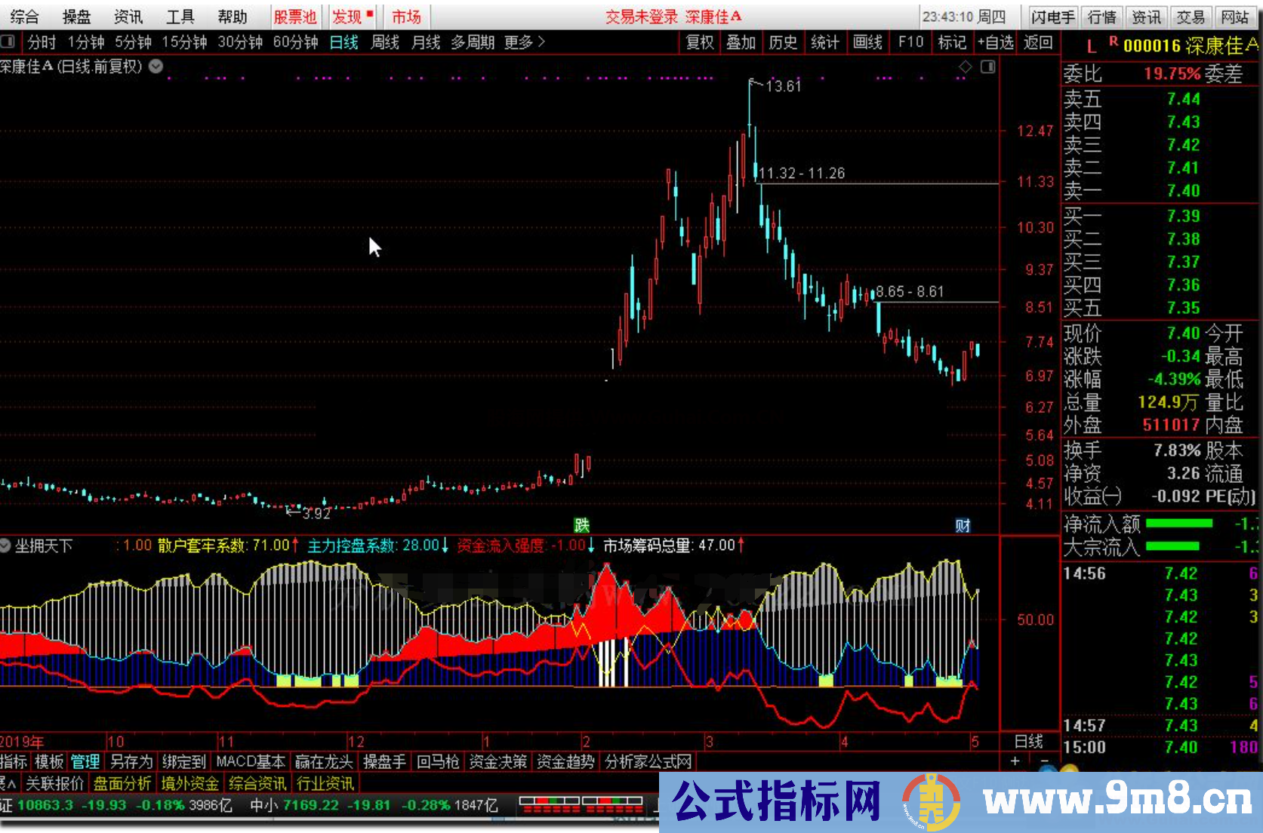The width and height of the screenshot is (1263, 833).
Task: Open the F10 fundamentals panel
Action: (x=910, y=43)
